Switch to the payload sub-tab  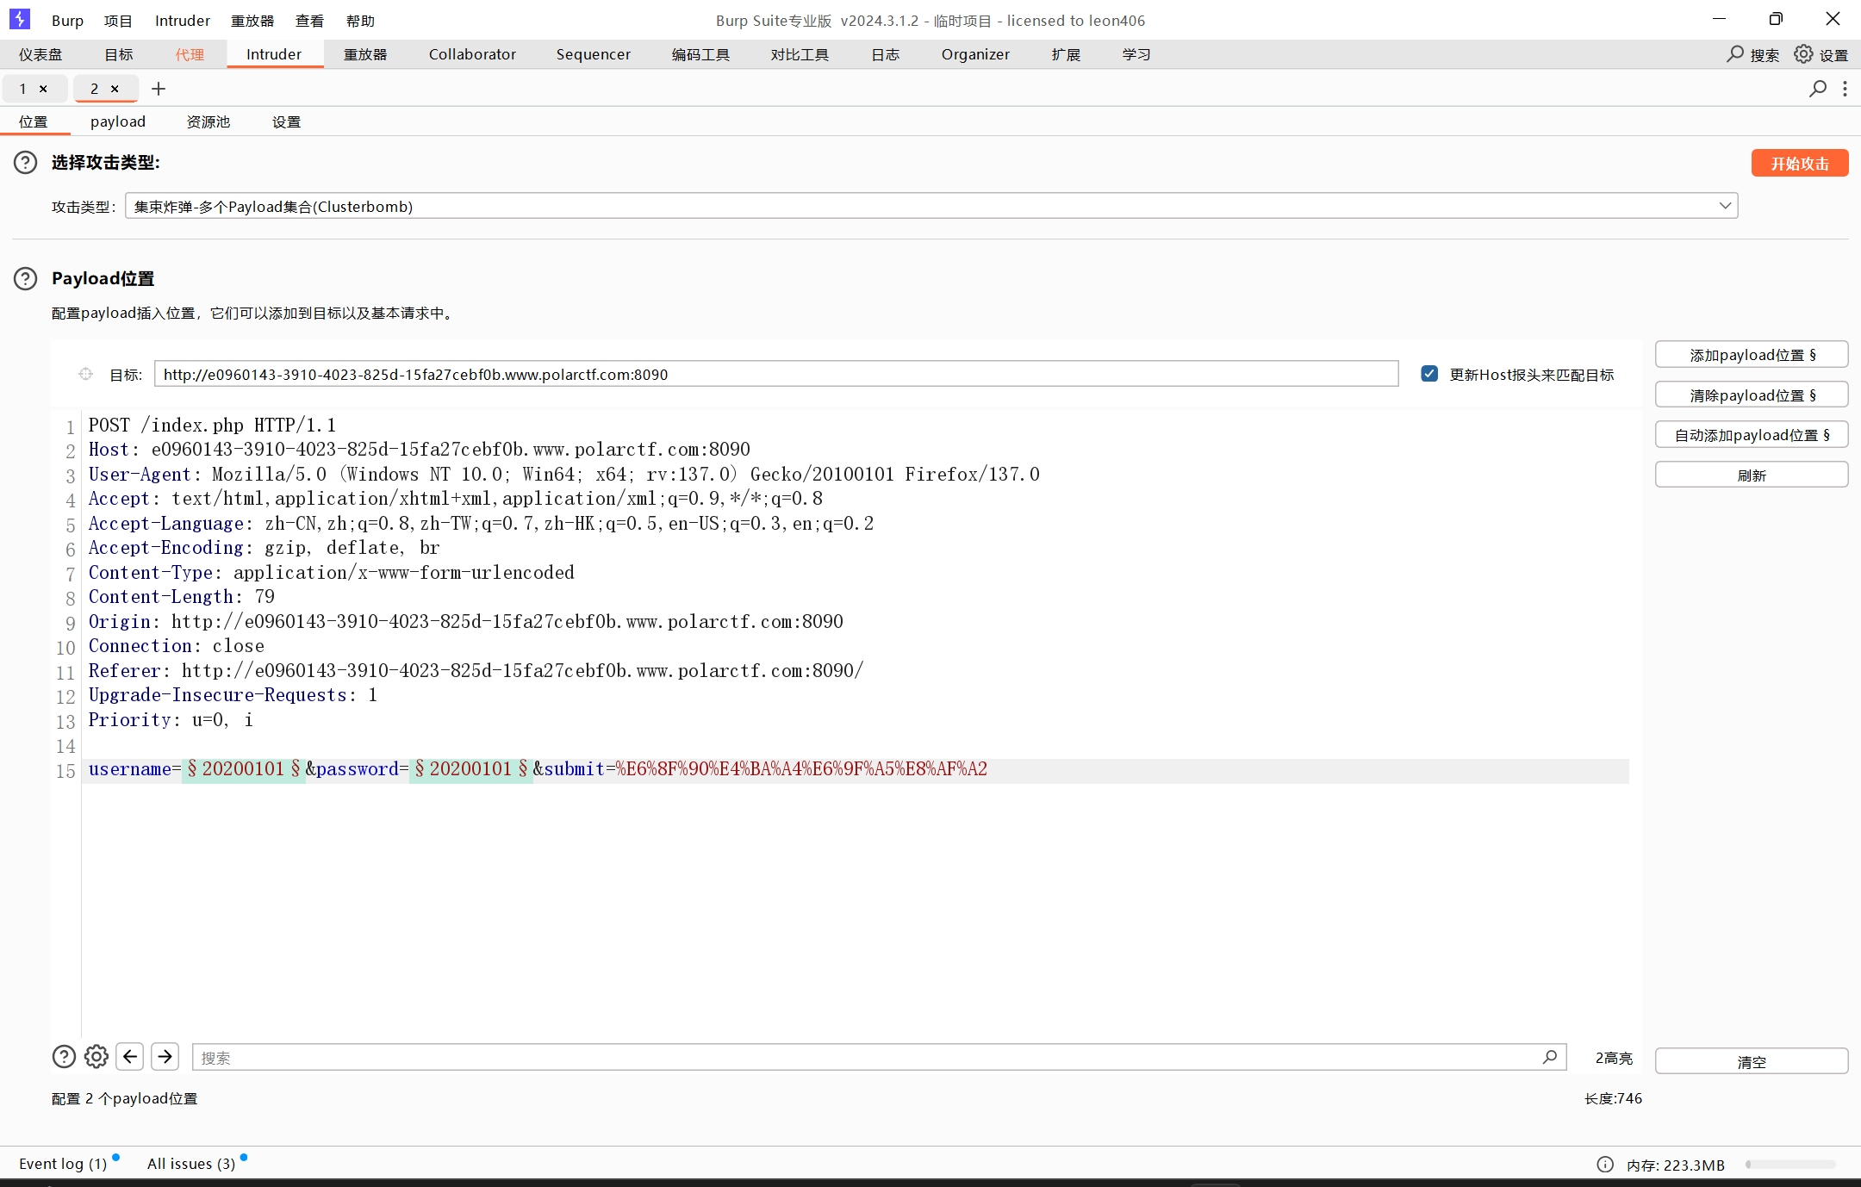[118, 121]
